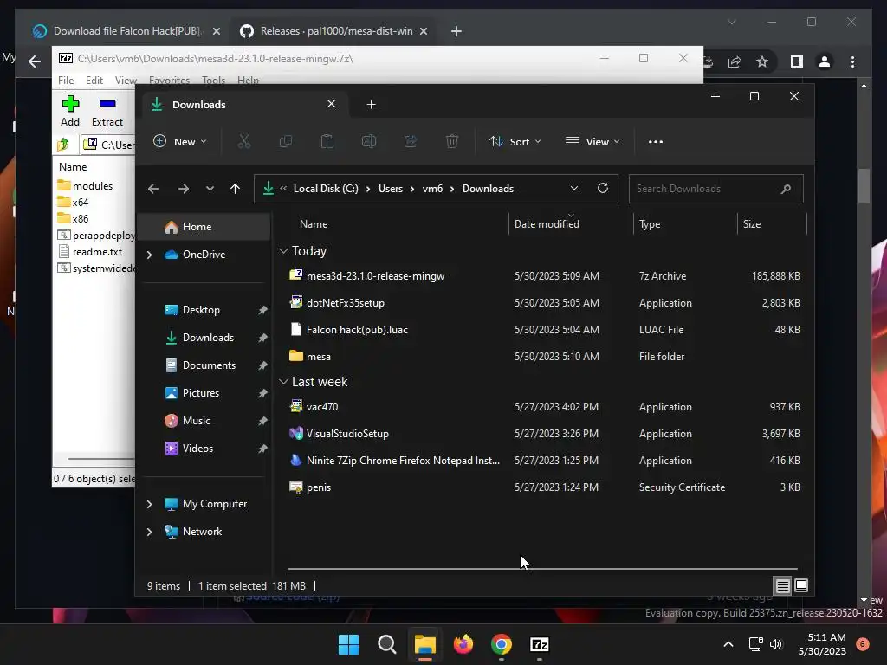Select VisualStudioSetup application
The width and height of the screenshot is (887, 665).
(544, 434)
